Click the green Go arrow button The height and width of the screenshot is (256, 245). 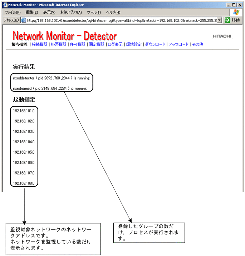[x=227, y=20]
